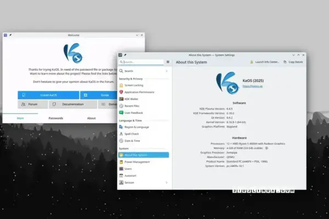Image resolution: width=329 pixels, height=219 pixels.
Task: Click the KaOS logo in System Settings
Action: (228, 83)
